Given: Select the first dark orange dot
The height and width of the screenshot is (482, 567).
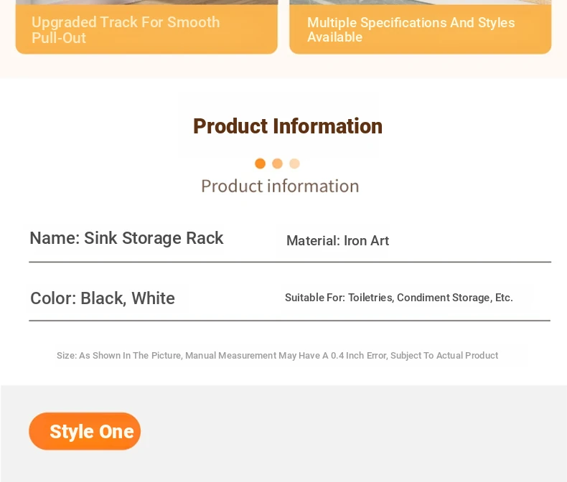Looking at the screenshot, I should pyautogui.click(x=260, y=164).
